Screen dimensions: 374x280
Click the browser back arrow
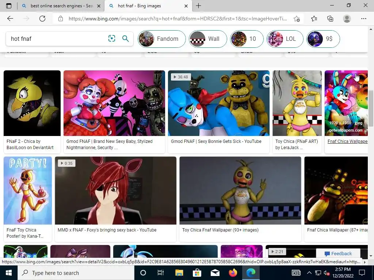(10, 19)
